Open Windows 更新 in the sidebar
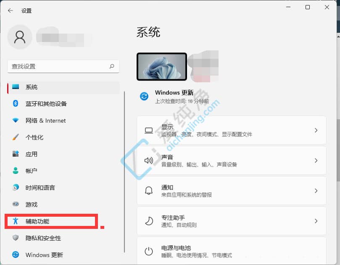This screenshot has height=265, width=340. coord(63,255)
